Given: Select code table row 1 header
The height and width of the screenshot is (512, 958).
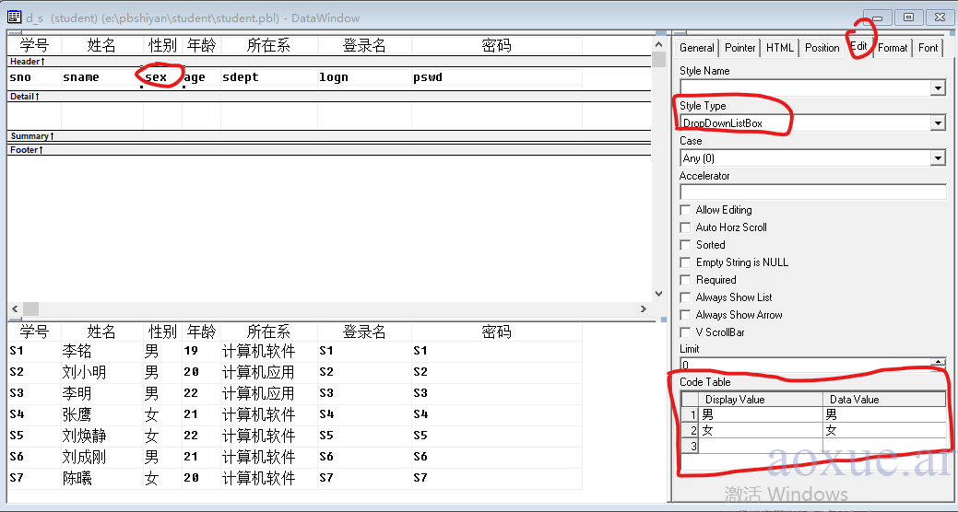Looking at the screenshot, I should (x=691, y=415).
